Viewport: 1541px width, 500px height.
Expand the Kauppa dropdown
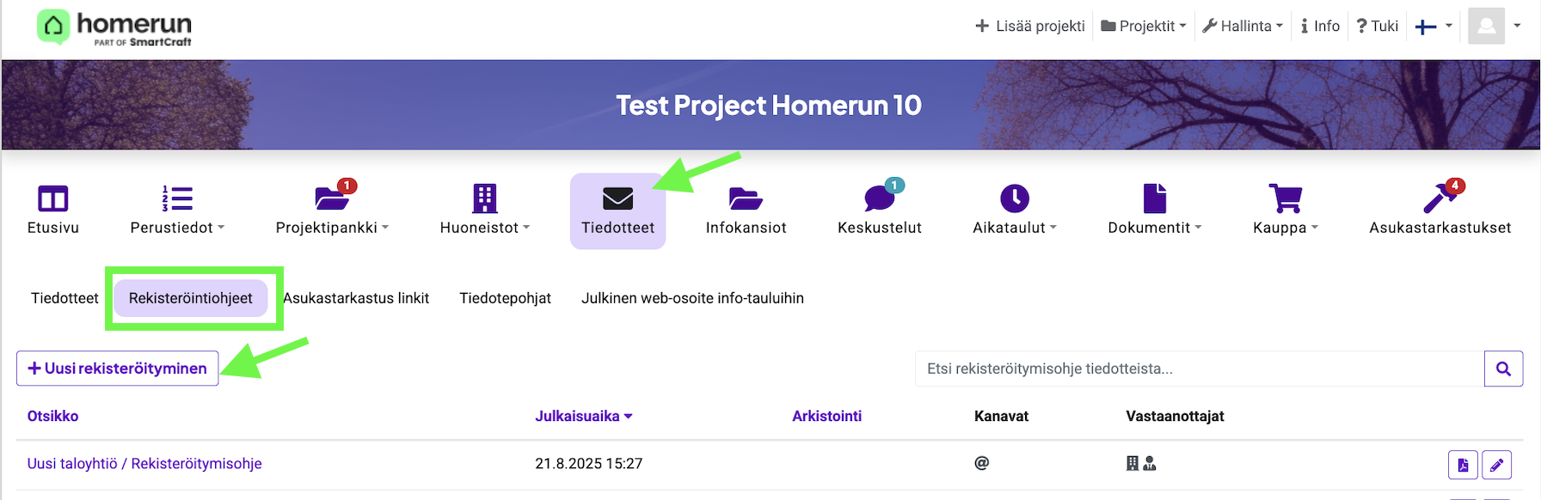tap(1285, 227)
